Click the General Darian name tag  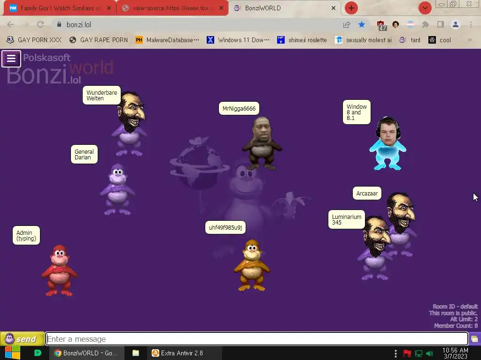[x=84, y=154]
